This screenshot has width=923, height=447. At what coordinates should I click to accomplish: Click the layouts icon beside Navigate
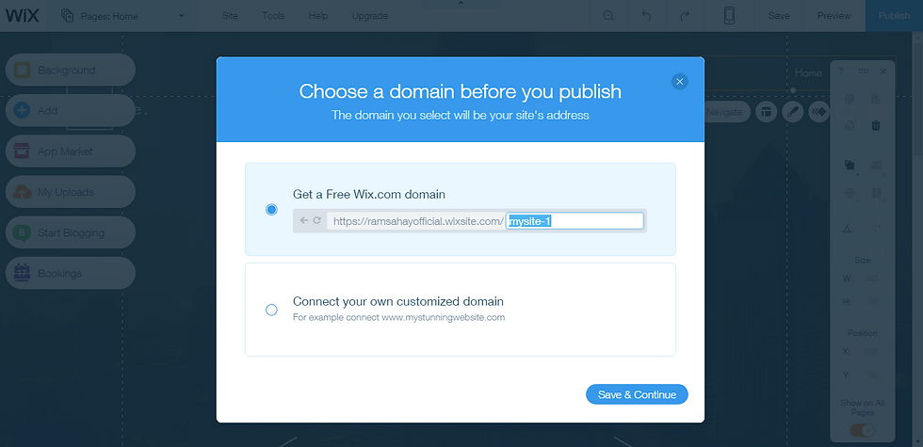pos(766,112)
